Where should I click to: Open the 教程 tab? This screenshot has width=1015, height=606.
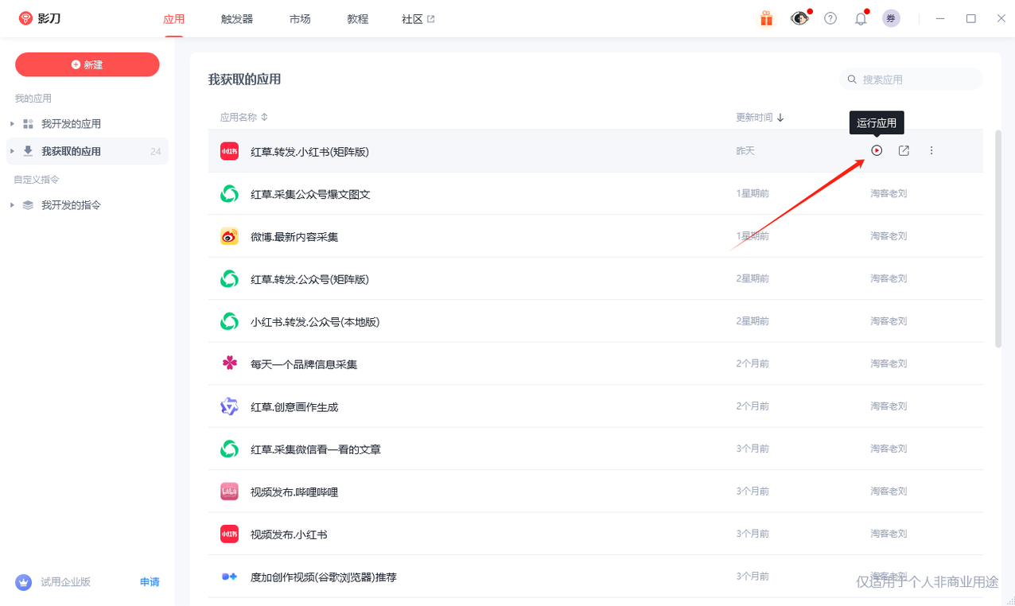tap(358, 19)
